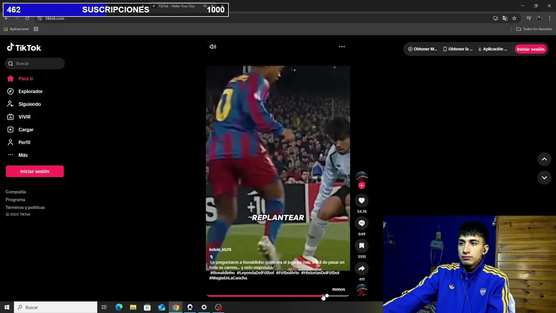
Task: Open the #Ronaldinho hashtag
Action: 222,273
